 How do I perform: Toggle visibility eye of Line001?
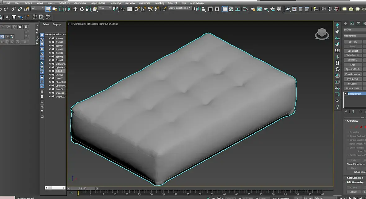(x=50, y=75)
